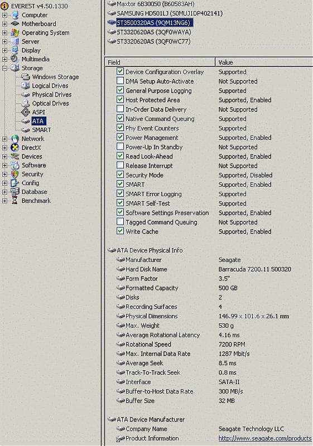Screen dimensions: 313x446
Task: Toggle Security Mode checkbox
Action: pos(120,174)
